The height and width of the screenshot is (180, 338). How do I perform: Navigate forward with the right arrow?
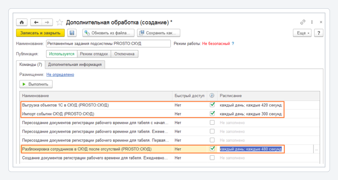pyautogui.click(x=47, y=22)
